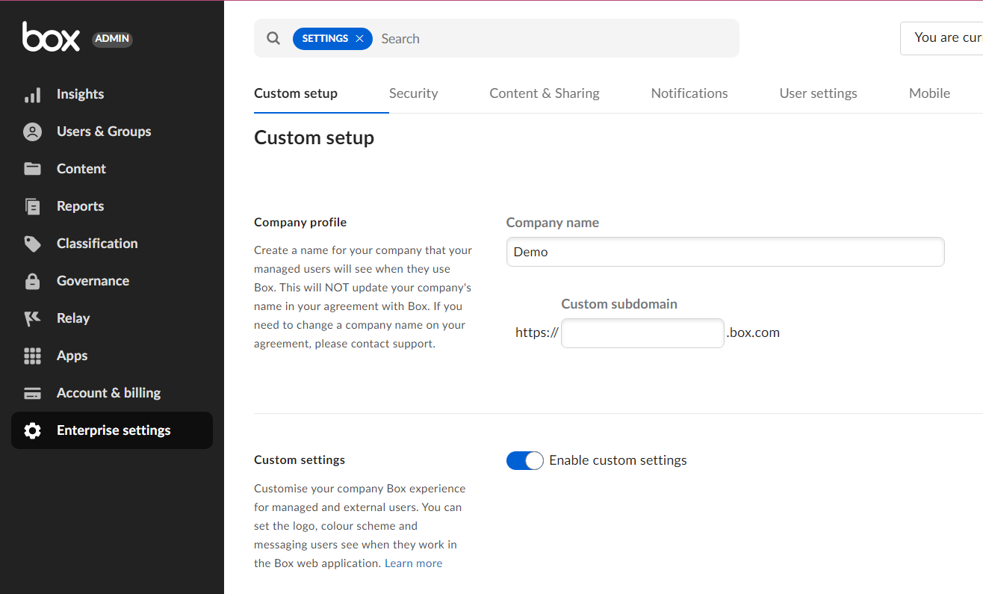983x594 pixels.
Task: Open the Governance section
Action: click(112, 281)
